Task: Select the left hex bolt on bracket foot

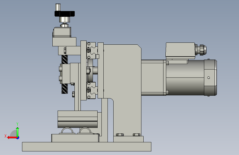Action: click(x=120, y=135)
